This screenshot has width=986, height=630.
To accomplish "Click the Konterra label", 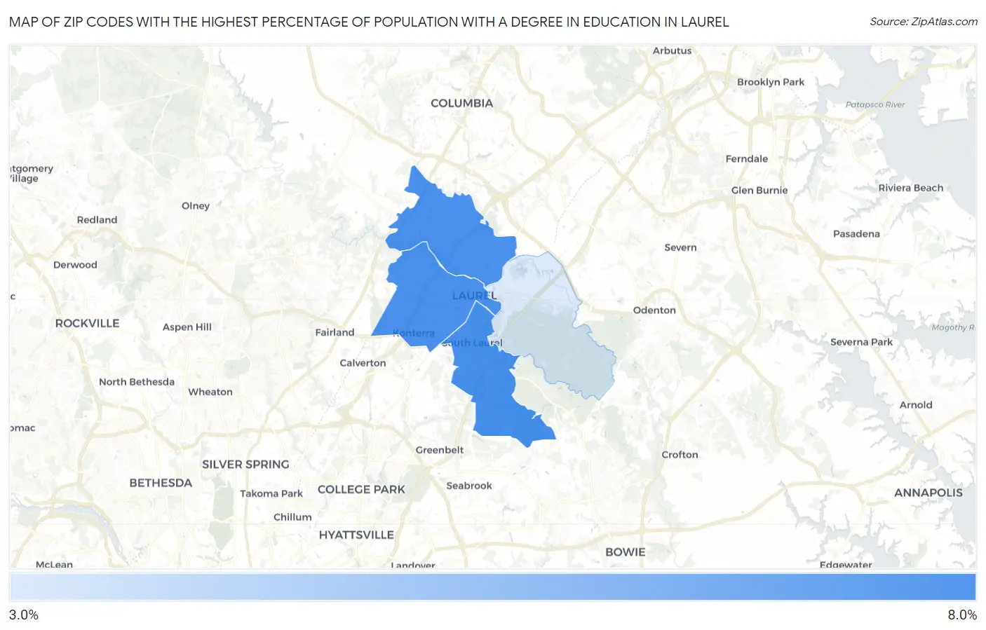I will [x=414, y=333].
